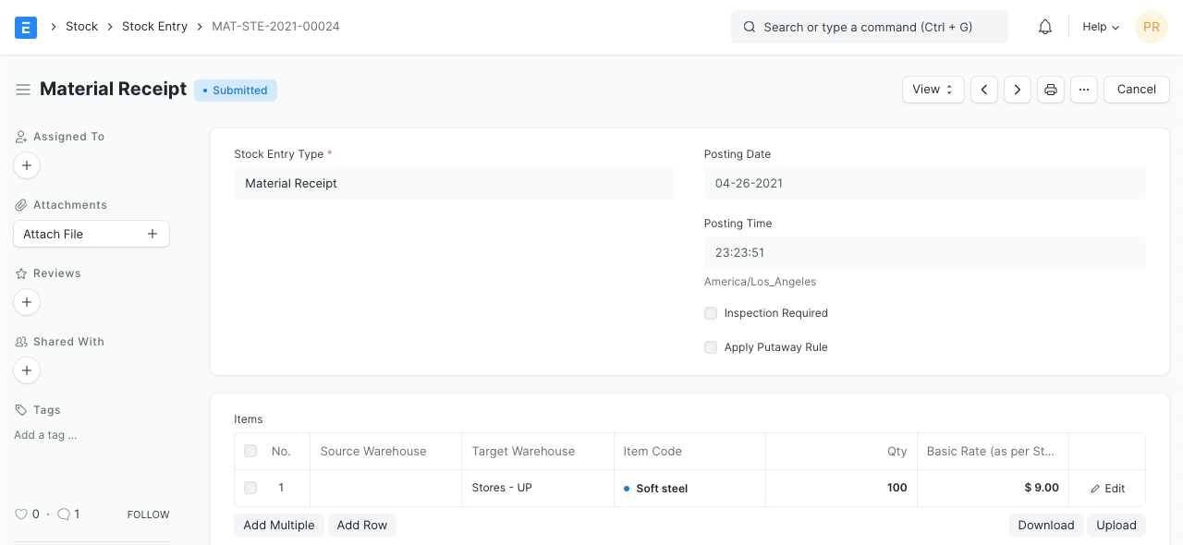Click the Cancel button

tap(1136, 90)
